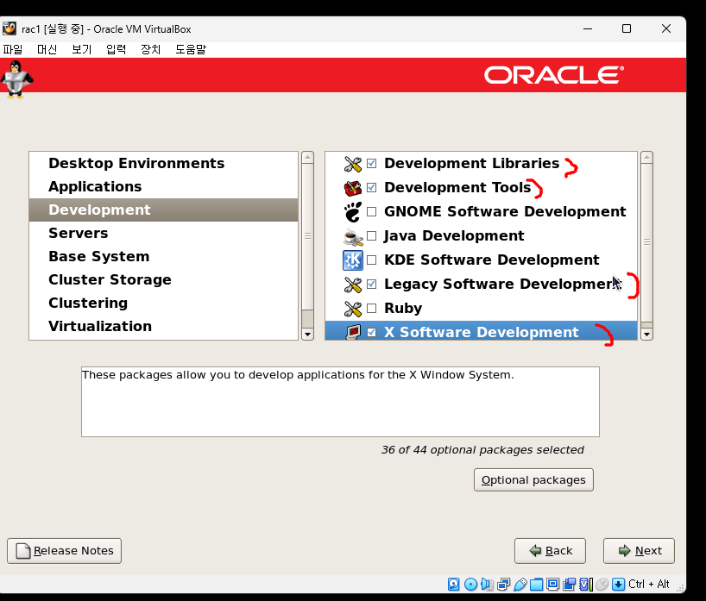
Task: Select Virtualization category
Action: coord(163,326)
